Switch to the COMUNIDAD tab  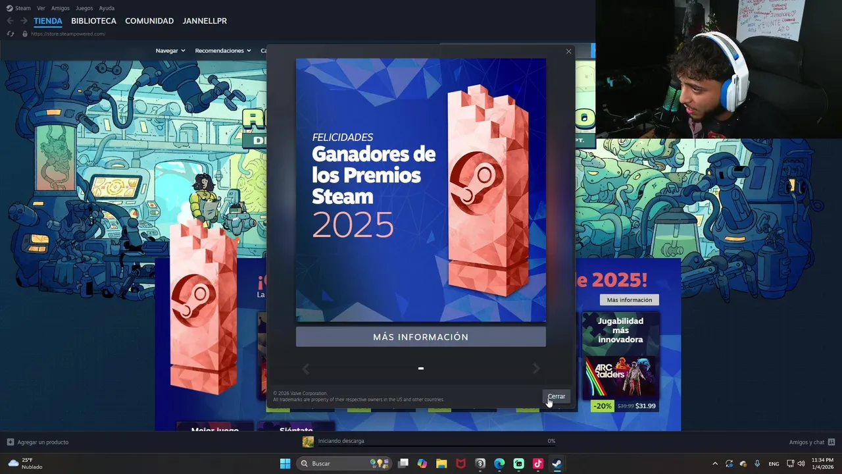coord(149,21)
